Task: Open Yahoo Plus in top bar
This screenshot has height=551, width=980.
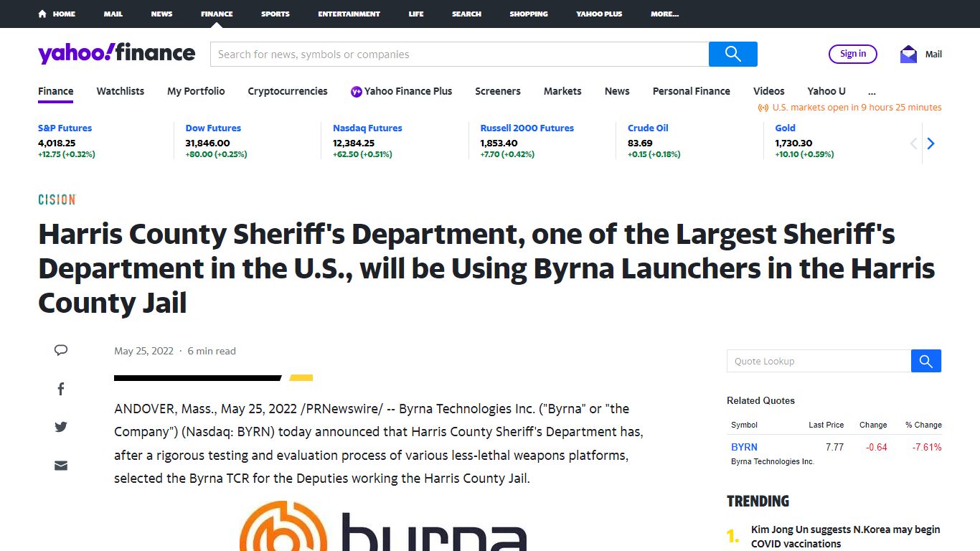Action: click(x=599, y=14)
